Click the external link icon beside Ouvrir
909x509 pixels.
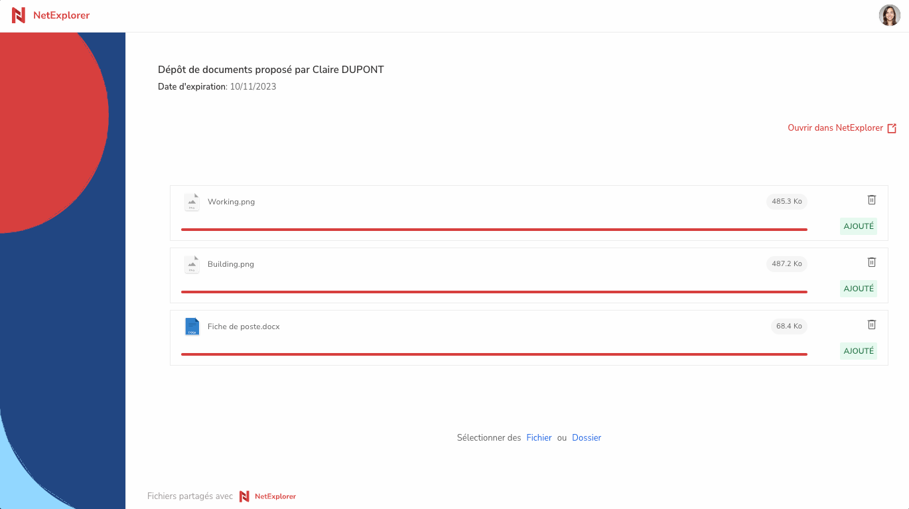coord(892,128)
